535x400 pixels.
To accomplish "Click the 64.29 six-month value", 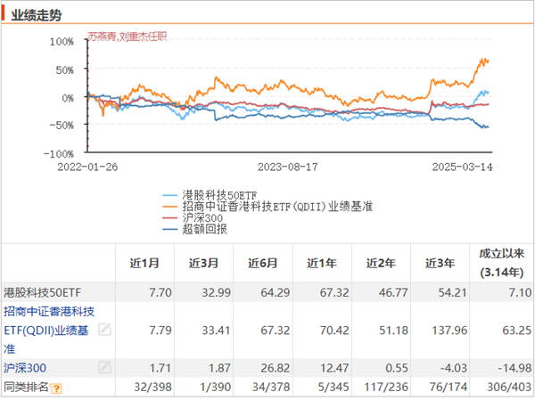I will pos(276,292).
